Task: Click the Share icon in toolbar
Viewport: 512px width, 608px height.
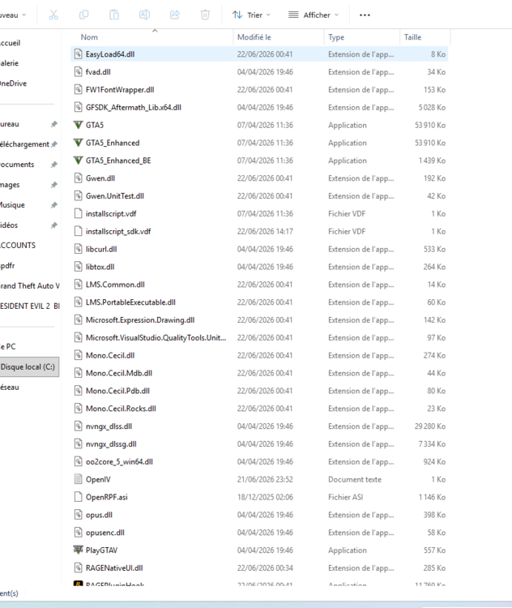Action: coord(175,15)
